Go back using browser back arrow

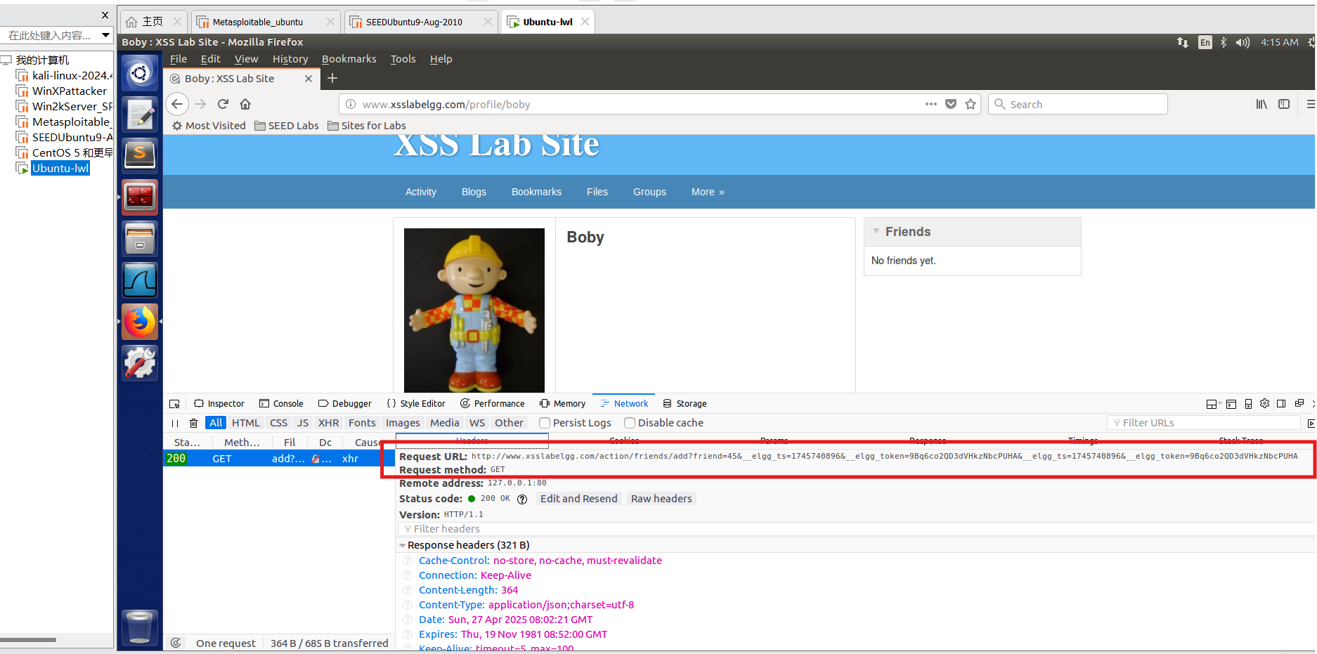tap(177, 104)
